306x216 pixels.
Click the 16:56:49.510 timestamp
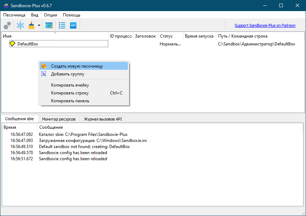pos(22,147)
